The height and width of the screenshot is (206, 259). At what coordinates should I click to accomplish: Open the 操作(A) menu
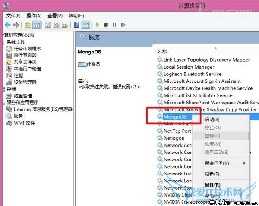pos(34,16)
